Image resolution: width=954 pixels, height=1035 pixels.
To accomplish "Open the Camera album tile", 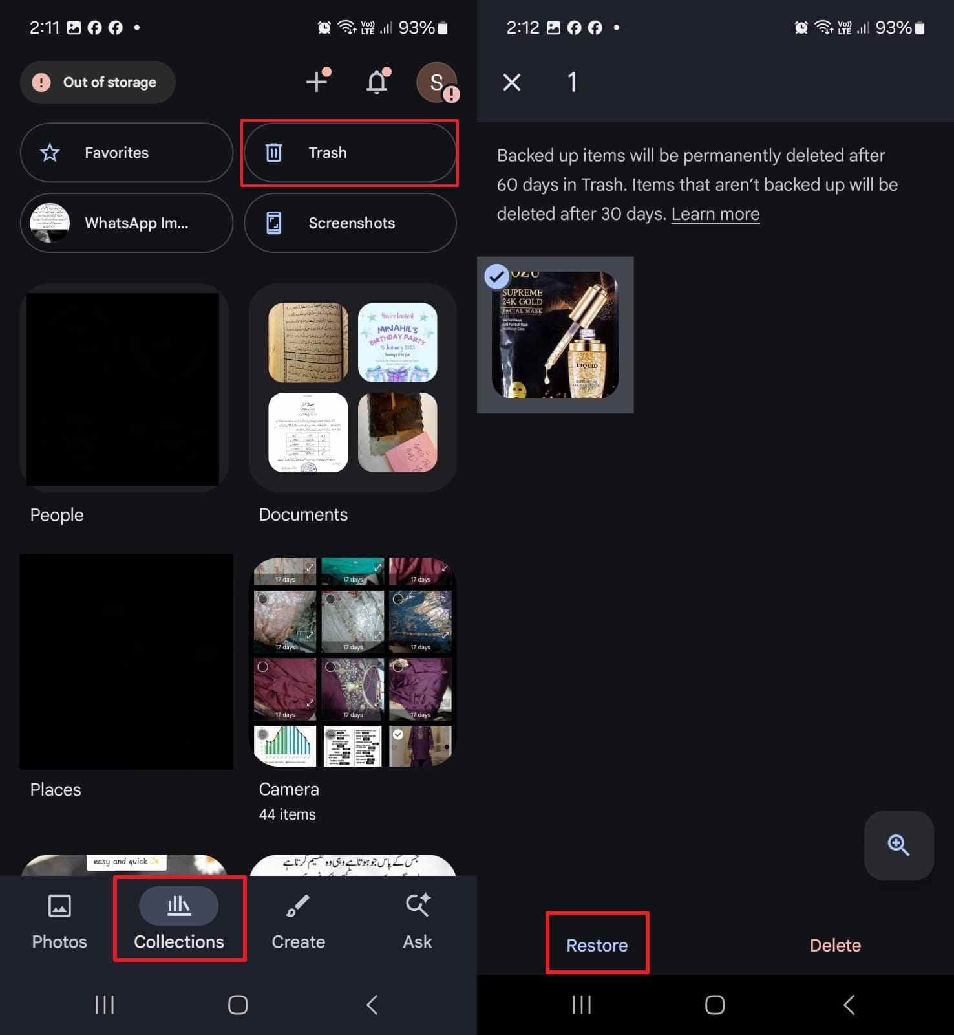I will point(353,662).
